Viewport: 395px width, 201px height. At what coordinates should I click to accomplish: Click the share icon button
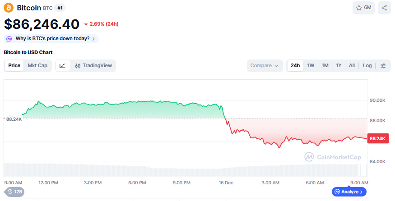384,8
